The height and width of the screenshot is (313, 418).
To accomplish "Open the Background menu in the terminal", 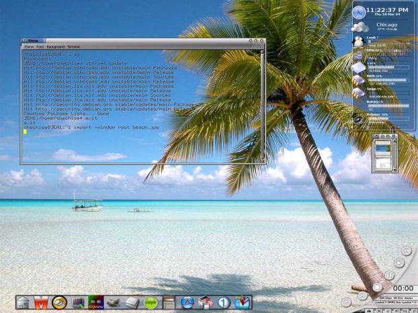I will (56, 46).
